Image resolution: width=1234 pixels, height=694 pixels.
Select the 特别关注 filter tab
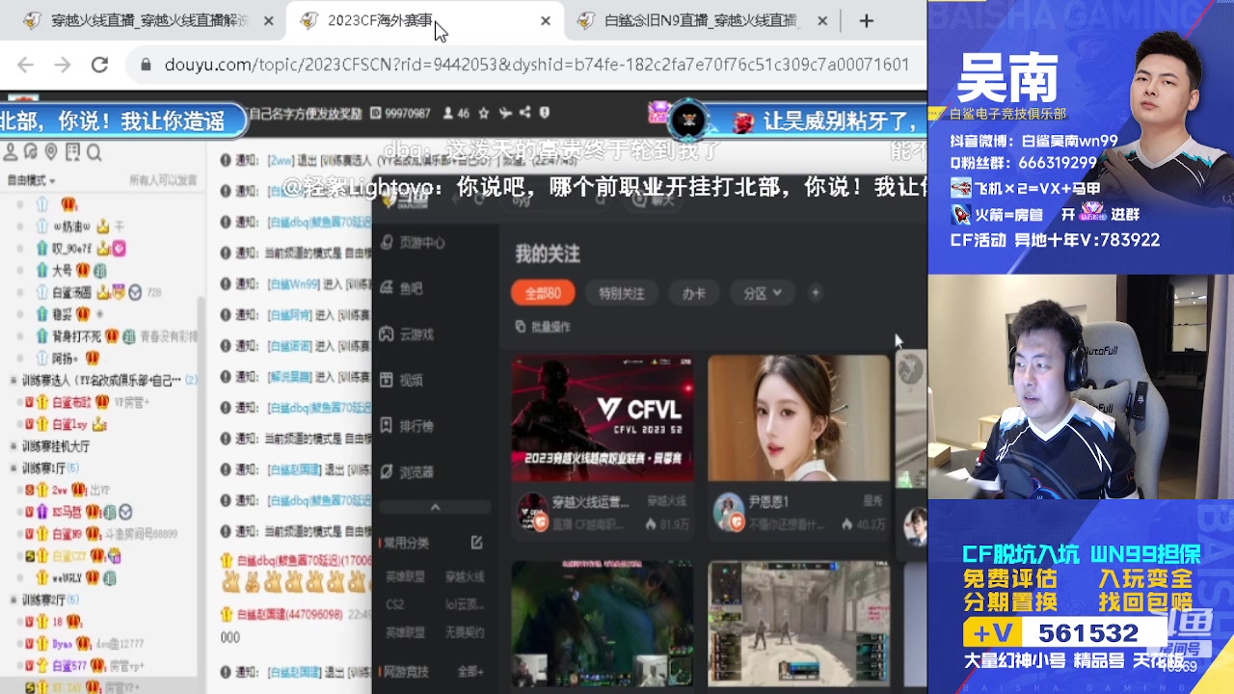[621, 293]
